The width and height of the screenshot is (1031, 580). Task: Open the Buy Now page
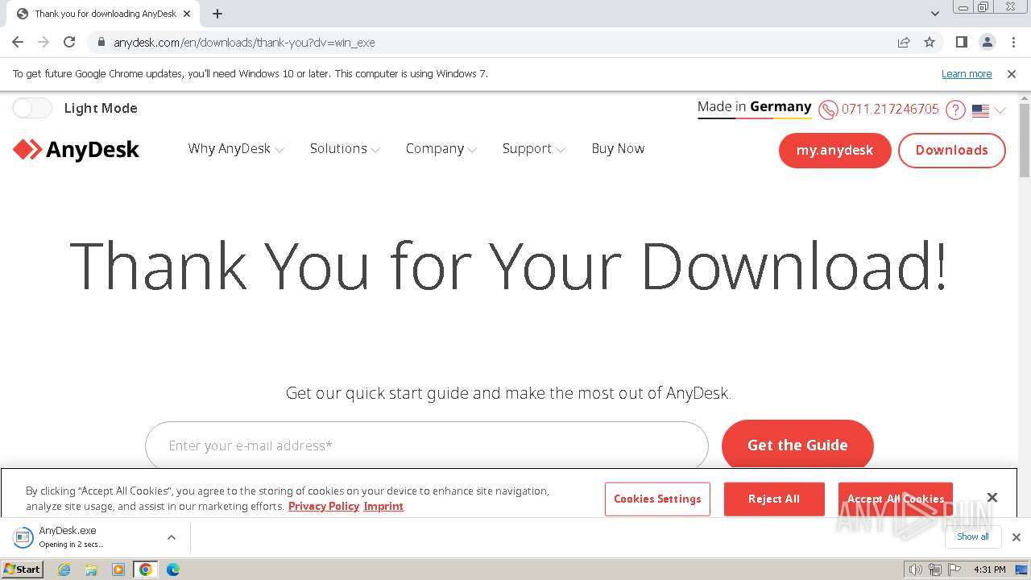point(618,149)
